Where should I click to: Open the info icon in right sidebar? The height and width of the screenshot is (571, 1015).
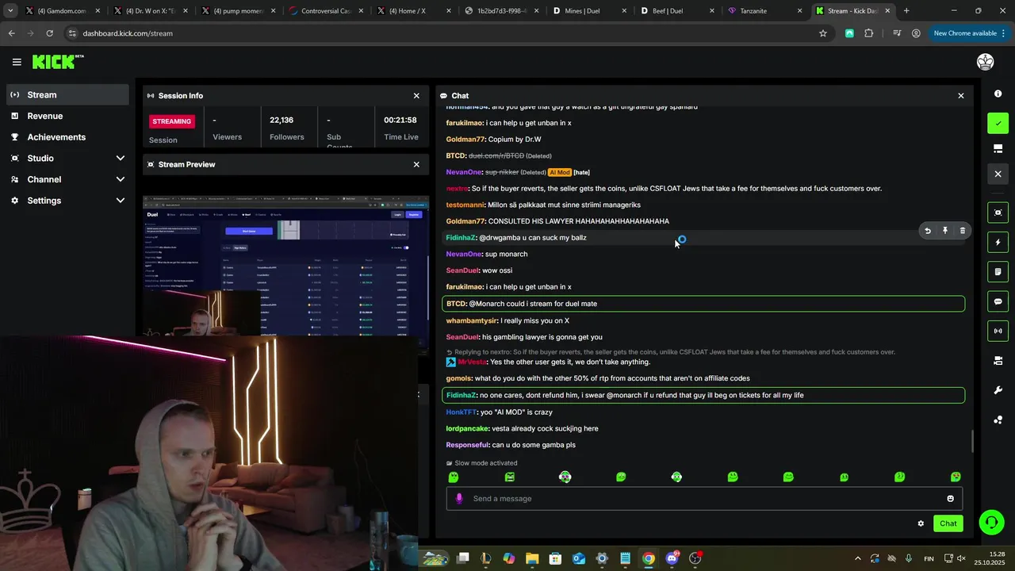998,94
